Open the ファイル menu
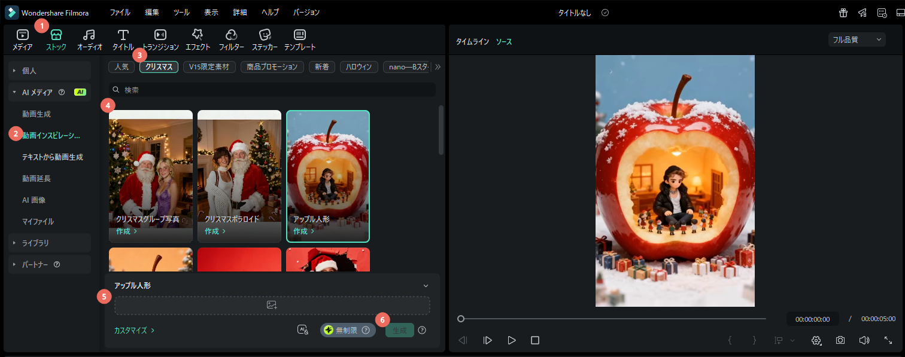905x357 pixels. 122,12
